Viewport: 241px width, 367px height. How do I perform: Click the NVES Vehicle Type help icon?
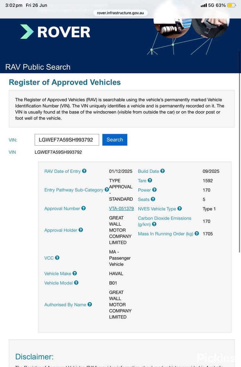click(180, 208)
